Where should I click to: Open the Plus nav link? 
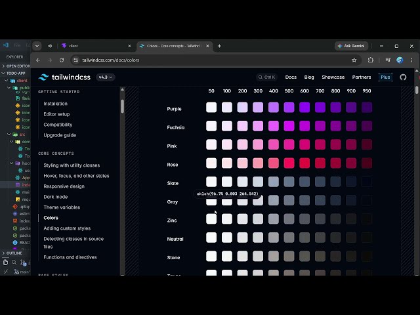coord(385,77)
